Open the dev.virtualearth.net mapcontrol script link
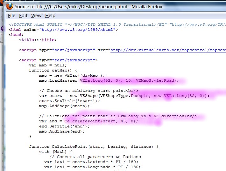This screenshot has height=171, width=226. (168, 50)
